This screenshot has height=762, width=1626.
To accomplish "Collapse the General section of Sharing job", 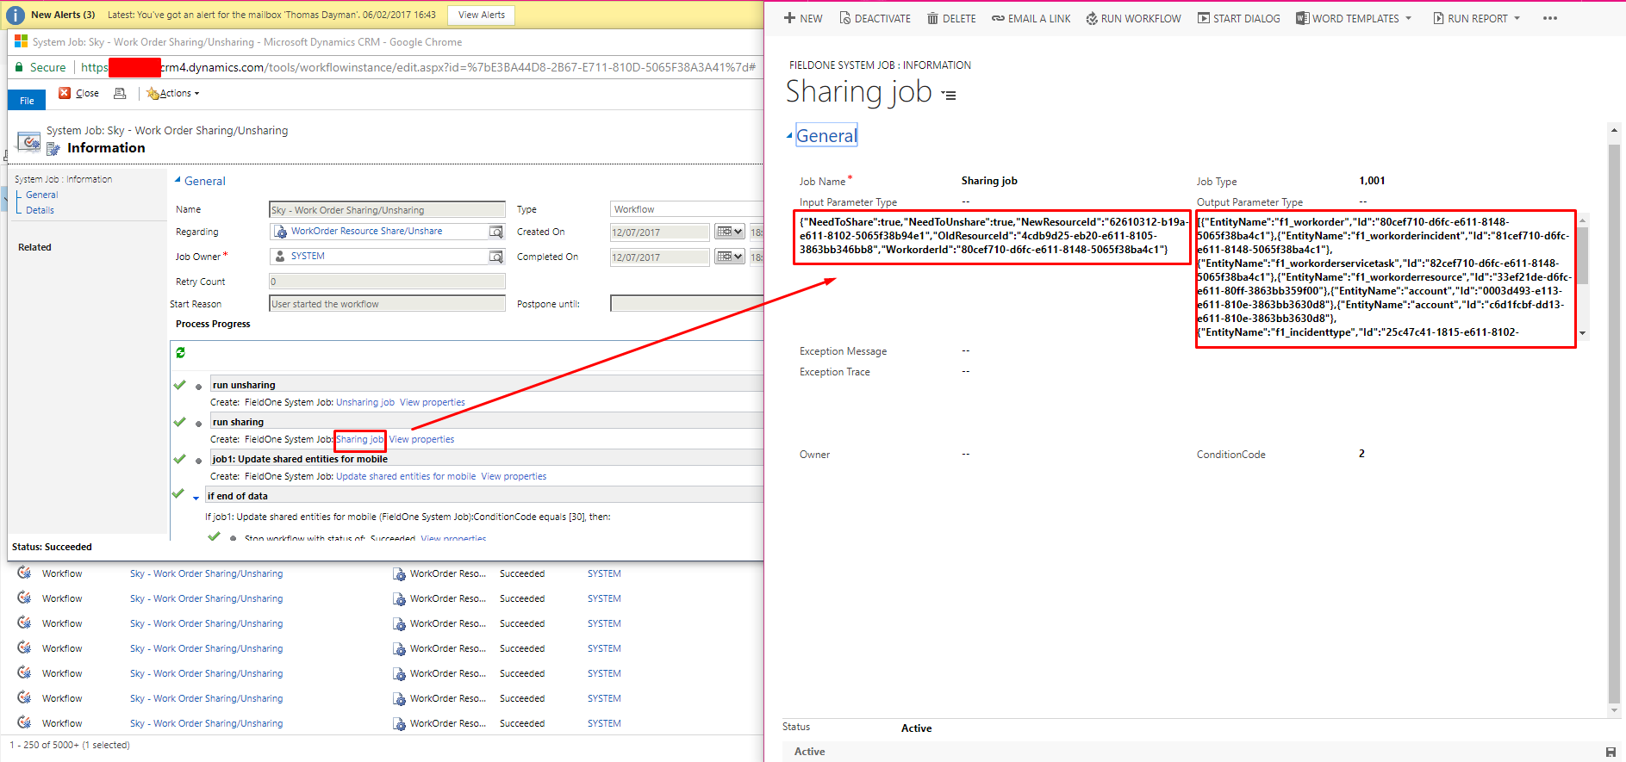I will [789, 136].
